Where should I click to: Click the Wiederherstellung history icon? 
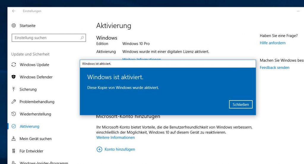tap(14, 114)
